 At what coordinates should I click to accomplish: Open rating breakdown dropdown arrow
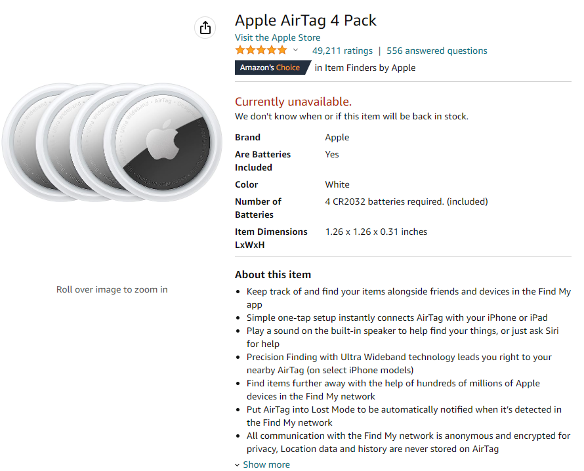pos(295,50)
